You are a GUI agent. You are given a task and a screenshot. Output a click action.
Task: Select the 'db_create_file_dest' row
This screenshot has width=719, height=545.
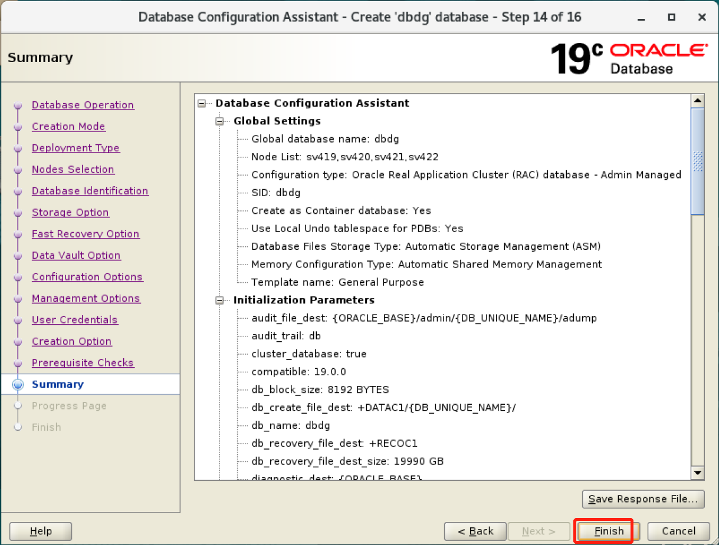pyautogui.click(x=383, y=408)
